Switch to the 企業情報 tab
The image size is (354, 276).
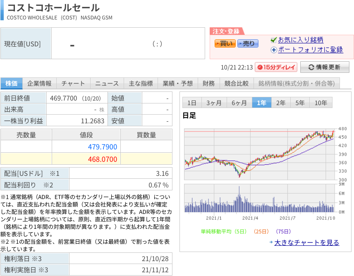[39, 83]
